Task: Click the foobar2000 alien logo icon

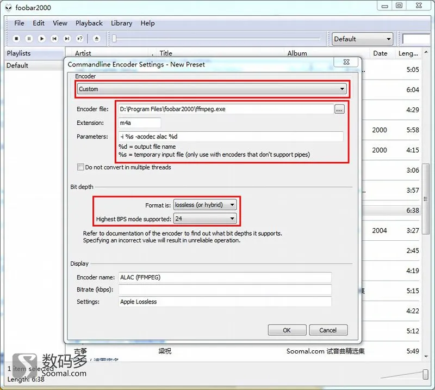Action: (9, 8)
